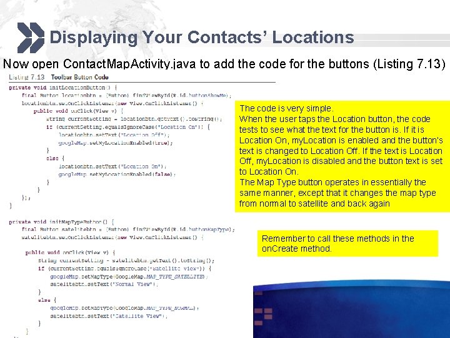The height and width of the screenshot is (338, 450).
Task: Click the setMapType MAP_TYPE_NORMAL line
Action: tap(124, 308)
